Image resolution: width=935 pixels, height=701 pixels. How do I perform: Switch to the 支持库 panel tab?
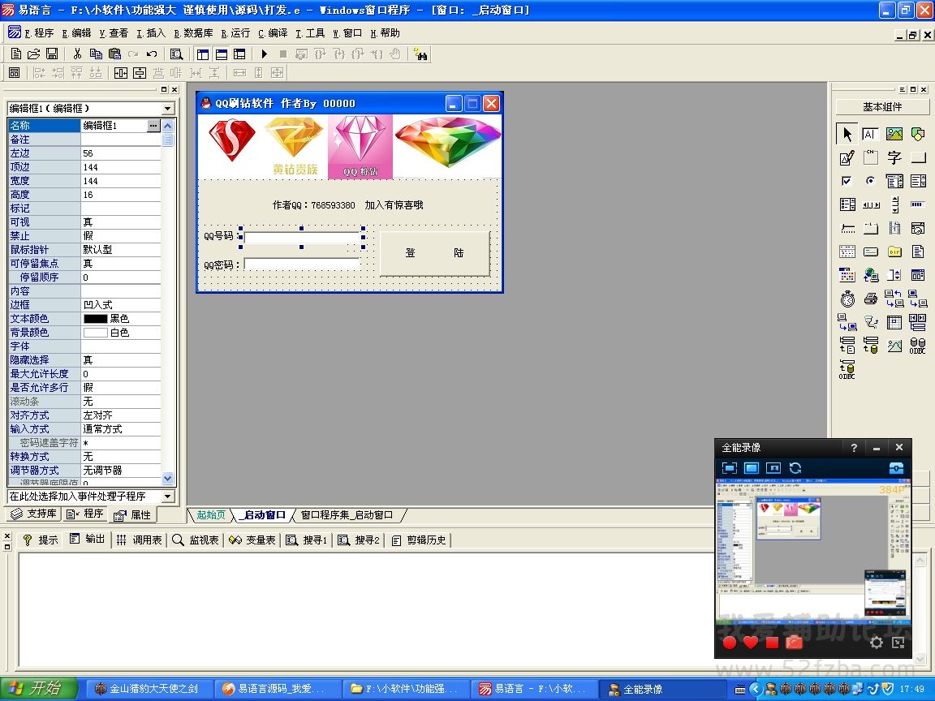pyautogui.click(x=34, y=514)
